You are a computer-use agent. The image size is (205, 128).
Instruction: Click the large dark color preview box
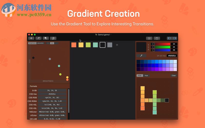tap(141, 47)
